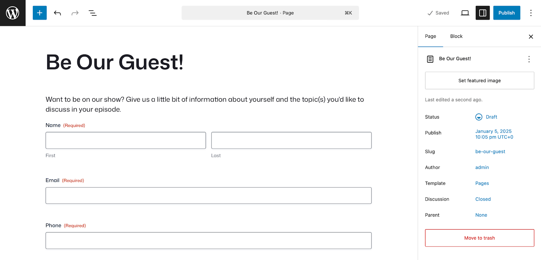
Task: Open the Pages template dropdown
Action: coord(482,183)
